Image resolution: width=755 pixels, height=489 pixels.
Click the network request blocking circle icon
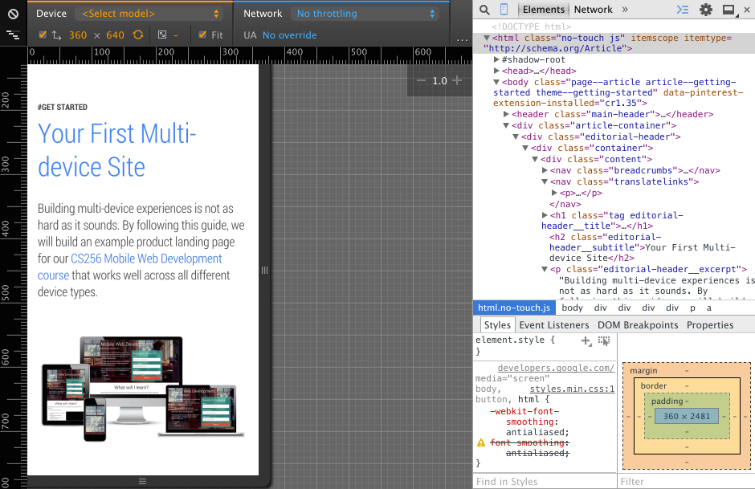pos(12,13)
